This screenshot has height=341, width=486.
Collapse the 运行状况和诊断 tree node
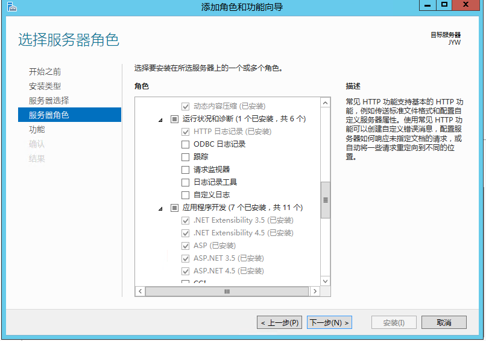pos(160,120)
